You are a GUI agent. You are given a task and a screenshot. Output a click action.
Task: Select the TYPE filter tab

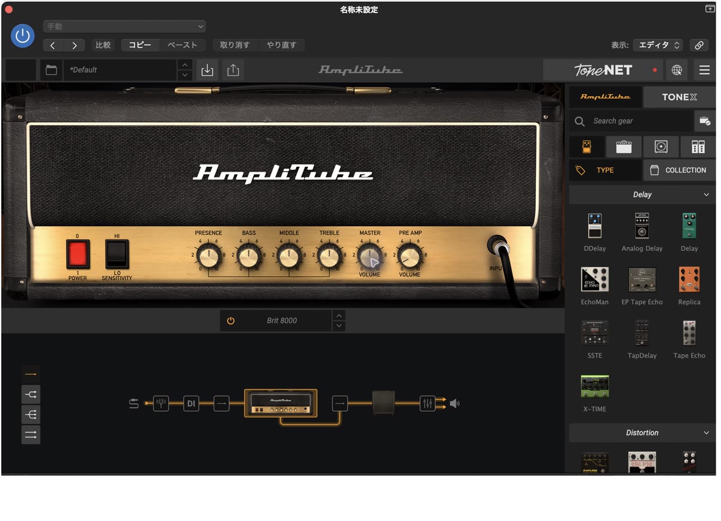pyautogui.click(x=605, y=170)
